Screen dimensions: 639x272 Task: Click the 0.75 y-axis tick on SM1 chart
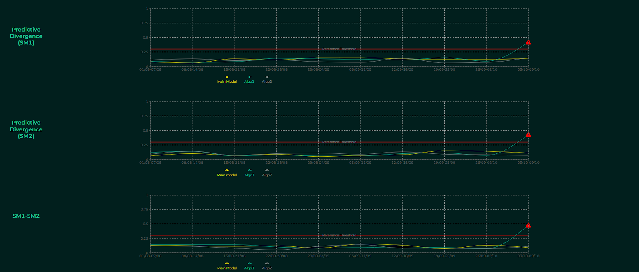pyautogui.click(x=144, y=23)
